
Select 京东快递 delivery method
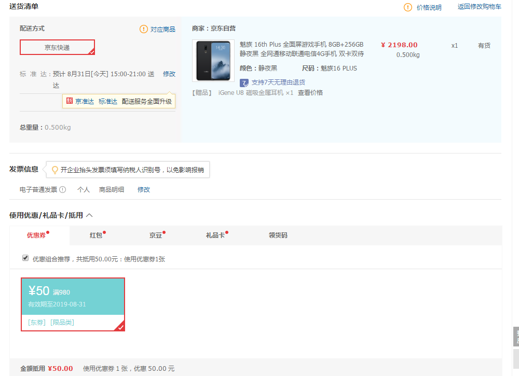point(57,47)
